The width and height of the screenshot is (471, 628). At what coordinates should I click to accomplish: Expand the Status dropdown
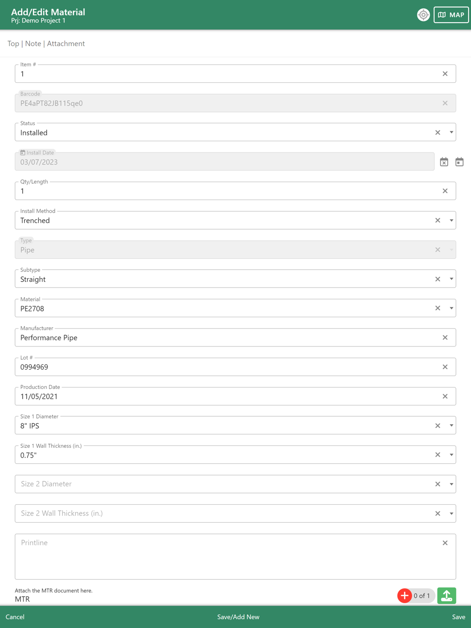point(451,132)
